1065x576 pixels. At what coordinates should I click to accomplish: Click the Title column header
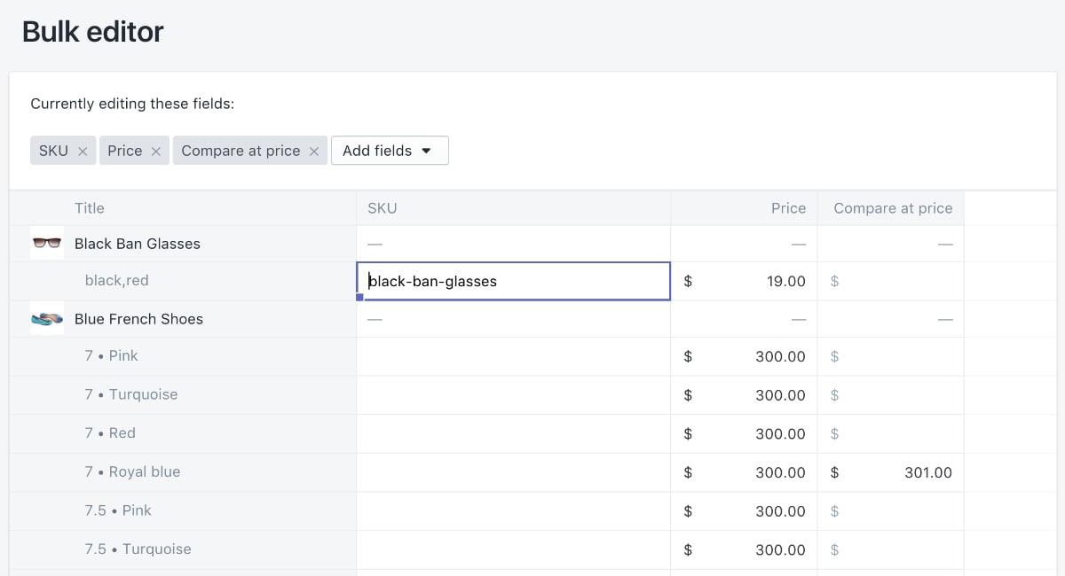click(x=90, y=208)
